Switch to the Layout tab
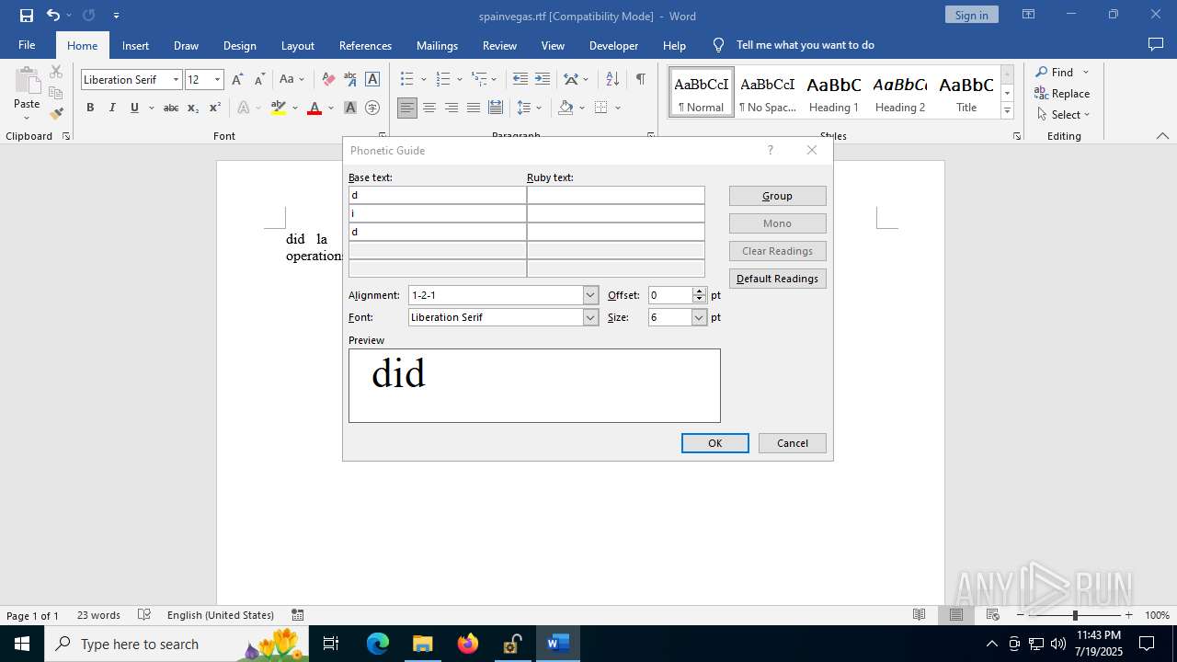Screen dimensions: 1177x662 pos(297,45)
